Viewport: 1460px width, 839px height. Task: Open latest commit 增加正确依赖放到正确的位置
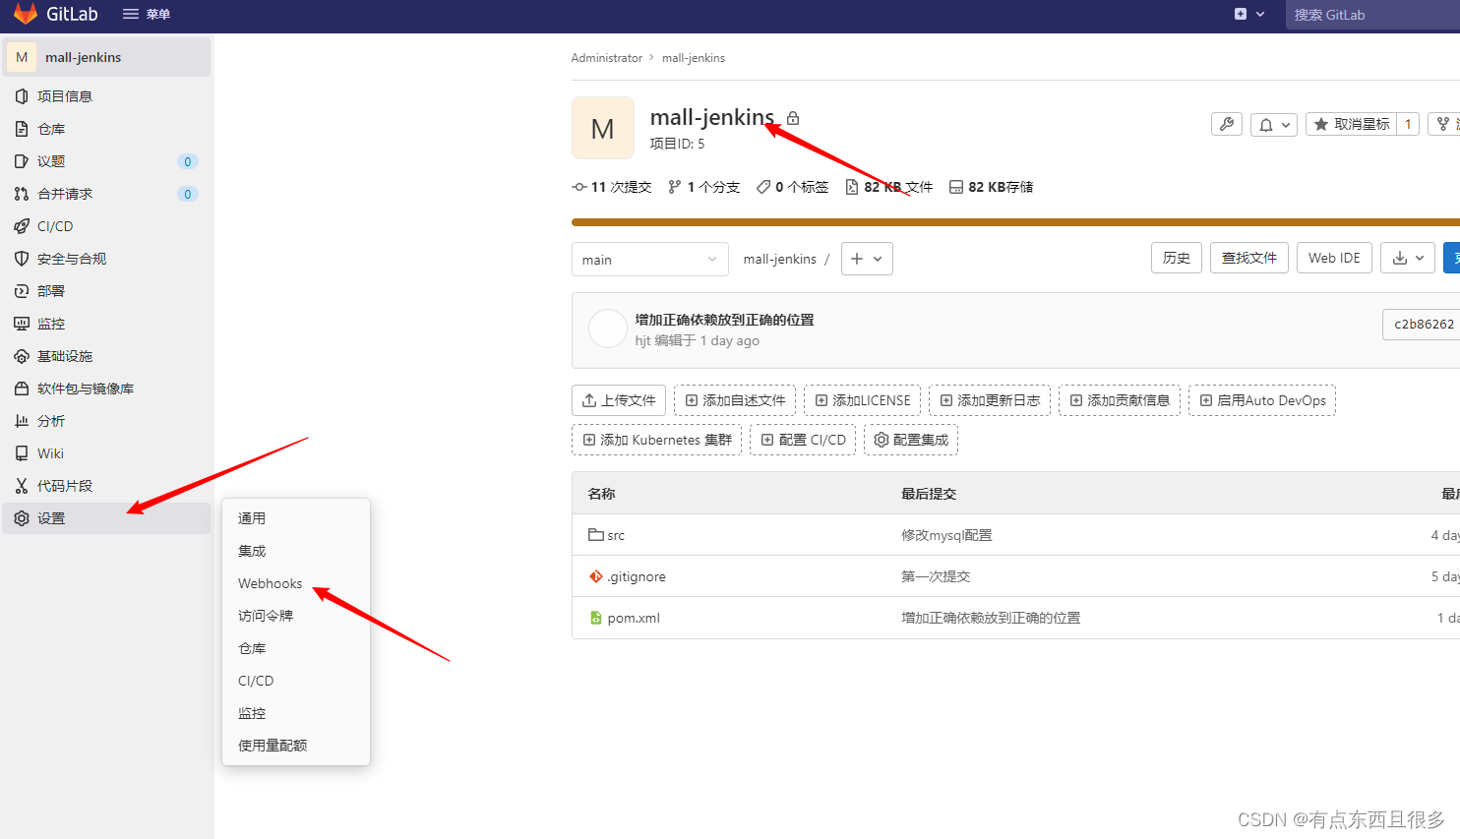(724, 320)
